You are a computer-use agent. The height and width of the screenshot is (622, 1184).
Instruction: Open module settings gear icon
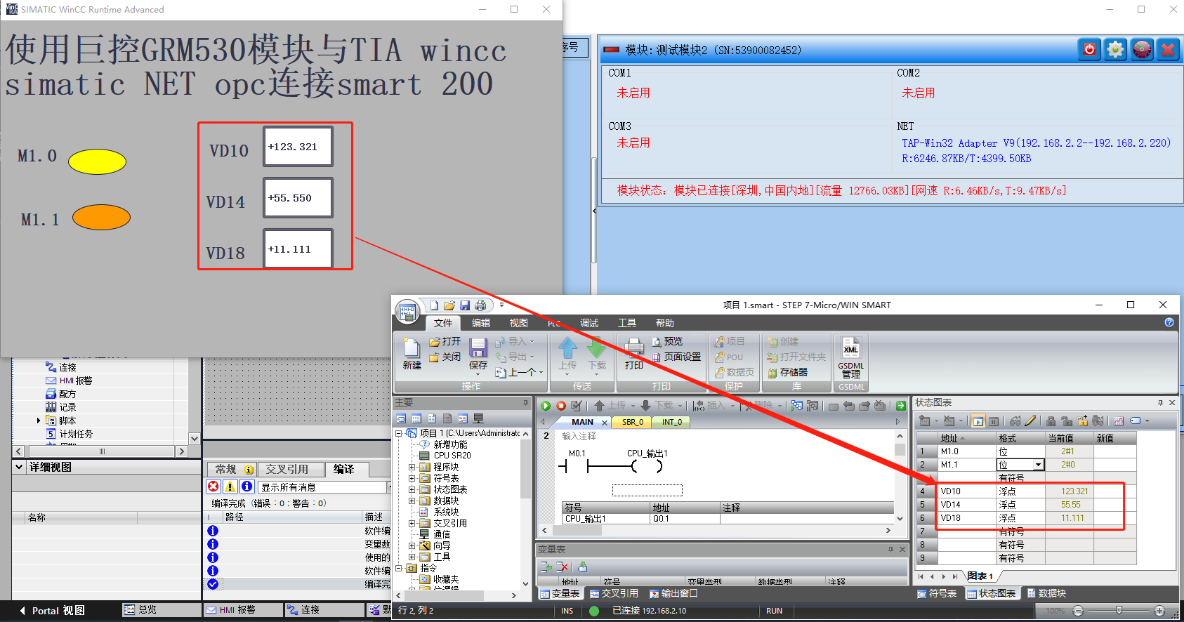1115,50
